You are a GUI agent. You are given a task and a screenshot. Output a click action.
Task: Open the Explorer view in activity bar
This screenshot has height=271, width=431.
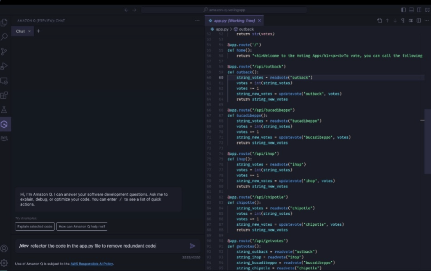(x=4, y=22)
